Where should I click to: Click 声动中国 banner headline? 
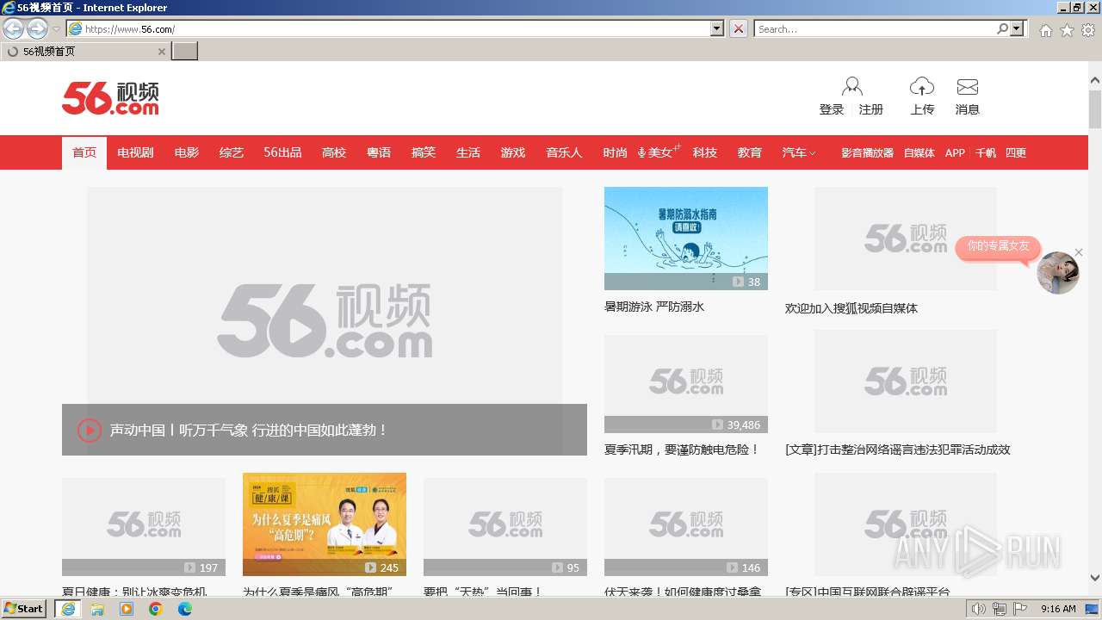(249, 430)
